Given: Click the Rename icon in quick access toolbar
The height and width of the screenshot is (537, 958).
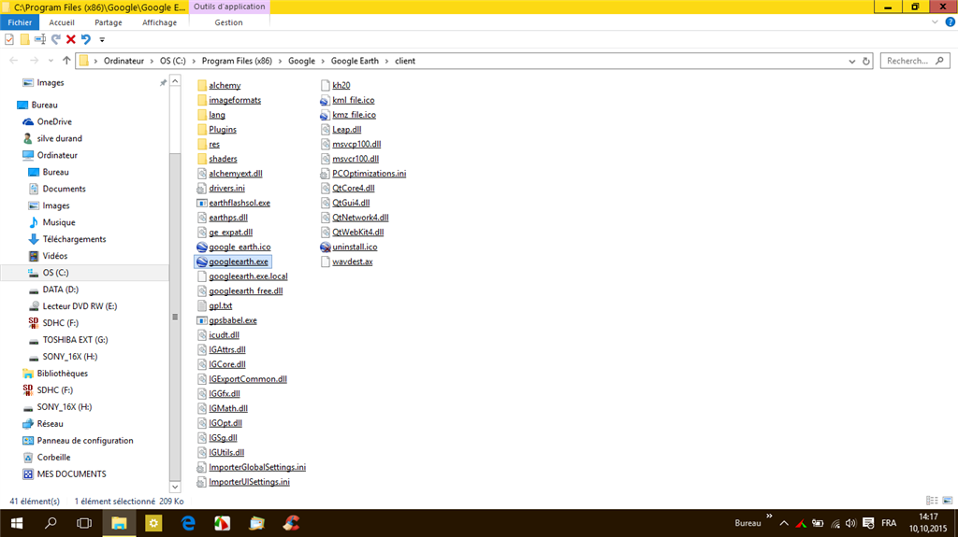Looking at the screenshot, I should coord(39,39).
